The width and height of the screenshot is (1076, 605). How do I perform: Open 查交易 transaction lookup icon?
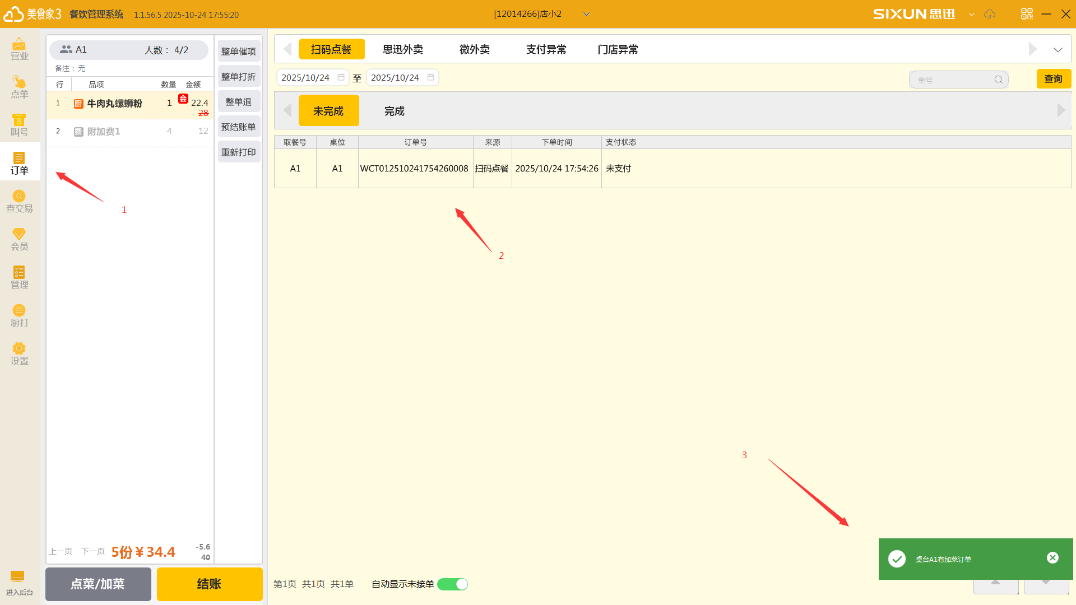pos(19,201)
